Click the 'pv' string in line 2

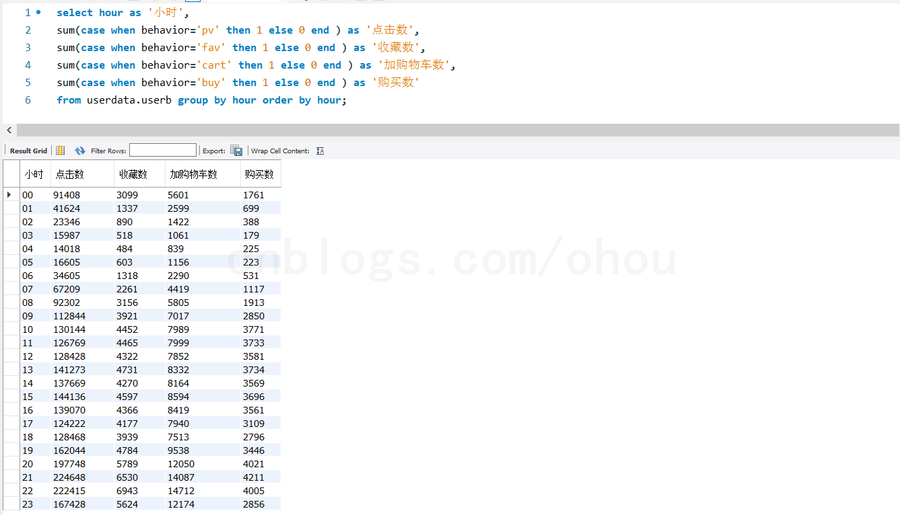(x=208, y=30)
